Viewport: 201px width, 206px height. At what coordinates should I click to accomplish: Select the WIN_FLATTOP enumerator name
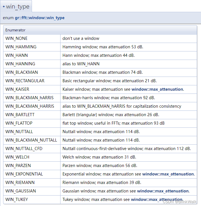(x=19, y=123)
